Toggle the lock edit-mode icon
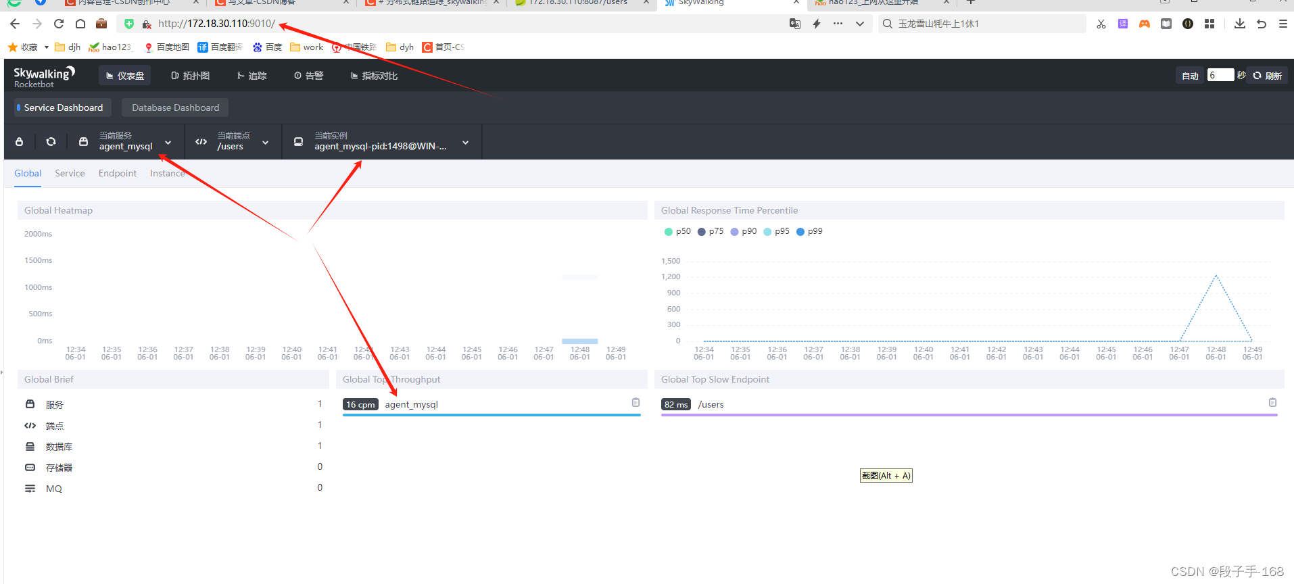The height and width of the screenshot is (584, 1294). (20, 142)
